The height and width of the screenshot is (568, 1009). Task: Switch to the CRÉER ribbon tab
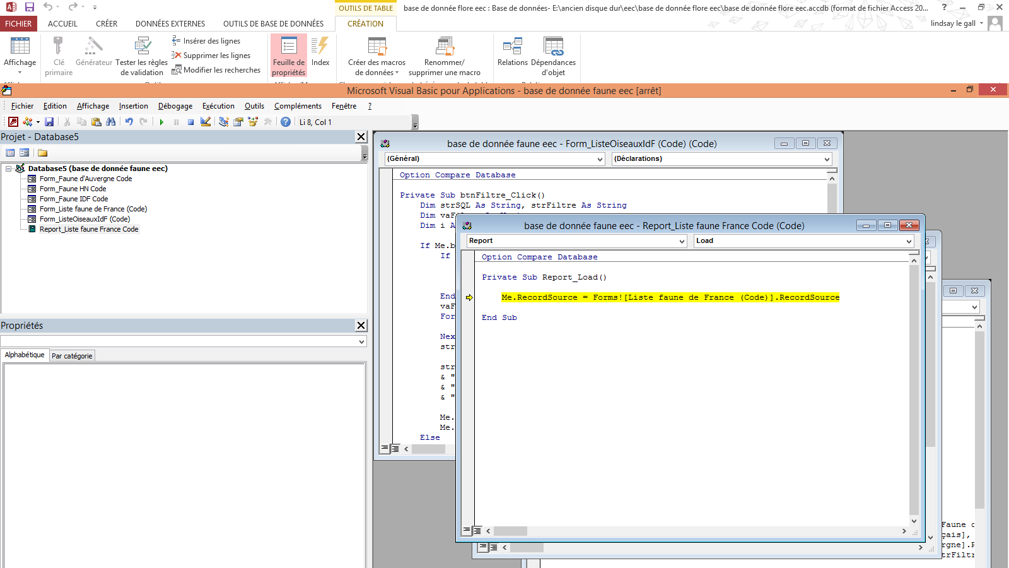point(107,23)
